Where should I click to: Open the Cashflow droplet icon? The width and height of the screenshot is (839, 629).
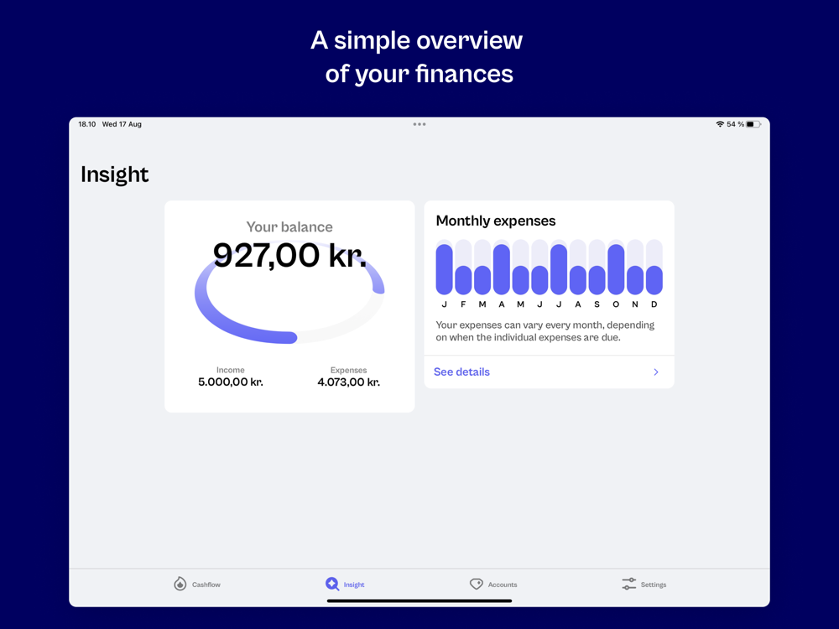pyautogui.click(x=180, y=584)
